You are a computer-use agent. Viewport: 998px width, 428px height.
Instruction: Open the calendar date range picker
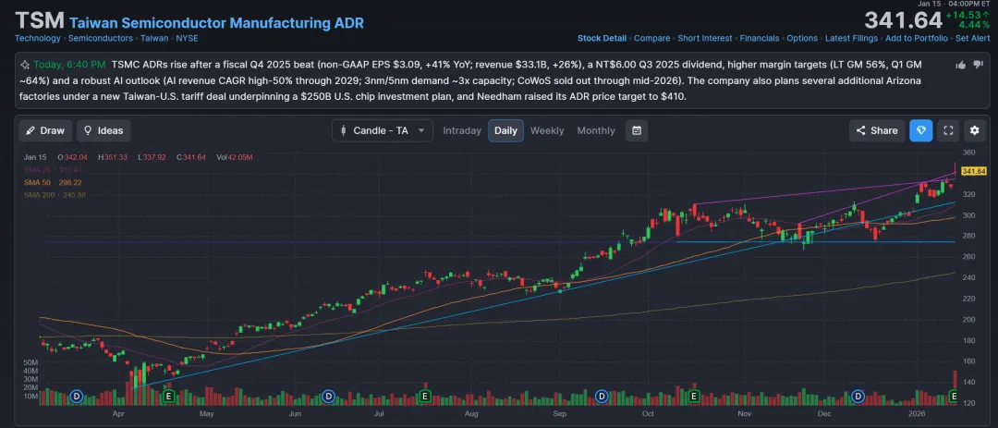636,130
